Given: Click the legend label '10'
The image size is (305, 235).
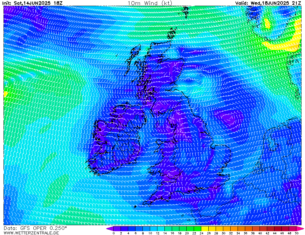Looking at the screenshot, I should [150, 233].
